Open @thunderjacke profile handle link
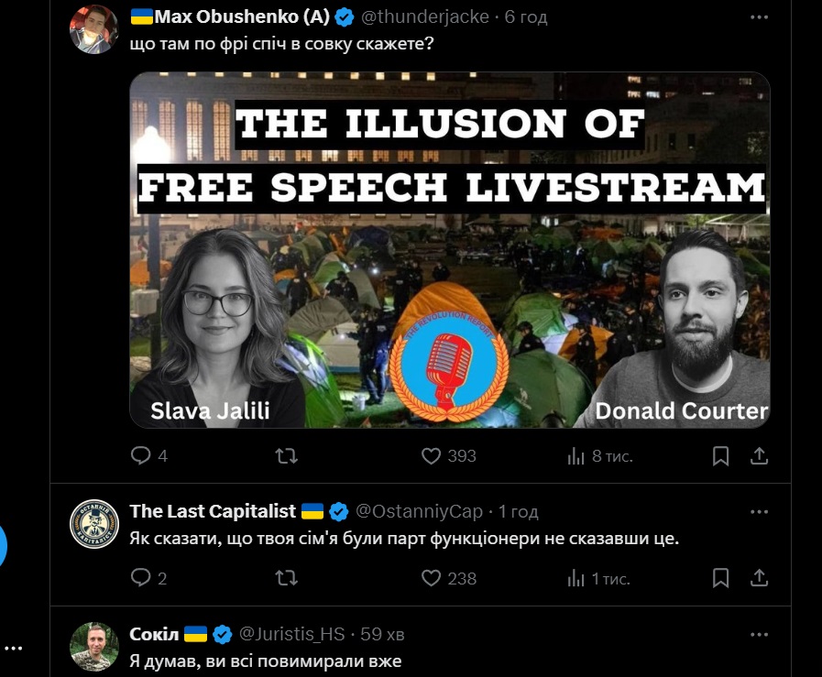Viewport: 822px width, 677px height. 425,16
